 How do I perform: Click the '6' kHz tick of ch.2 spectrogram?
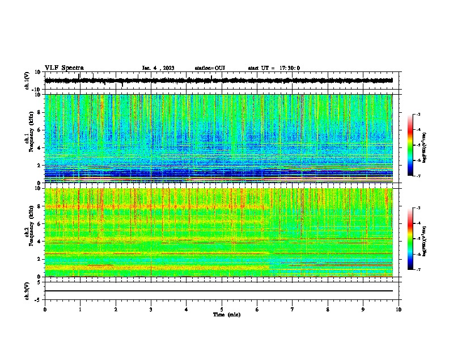(x=39, y=224)
